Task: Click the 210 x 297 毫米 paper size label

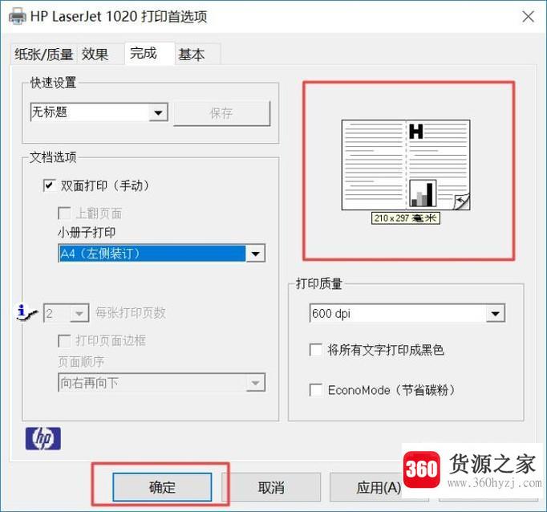Action: pos(405,218)
